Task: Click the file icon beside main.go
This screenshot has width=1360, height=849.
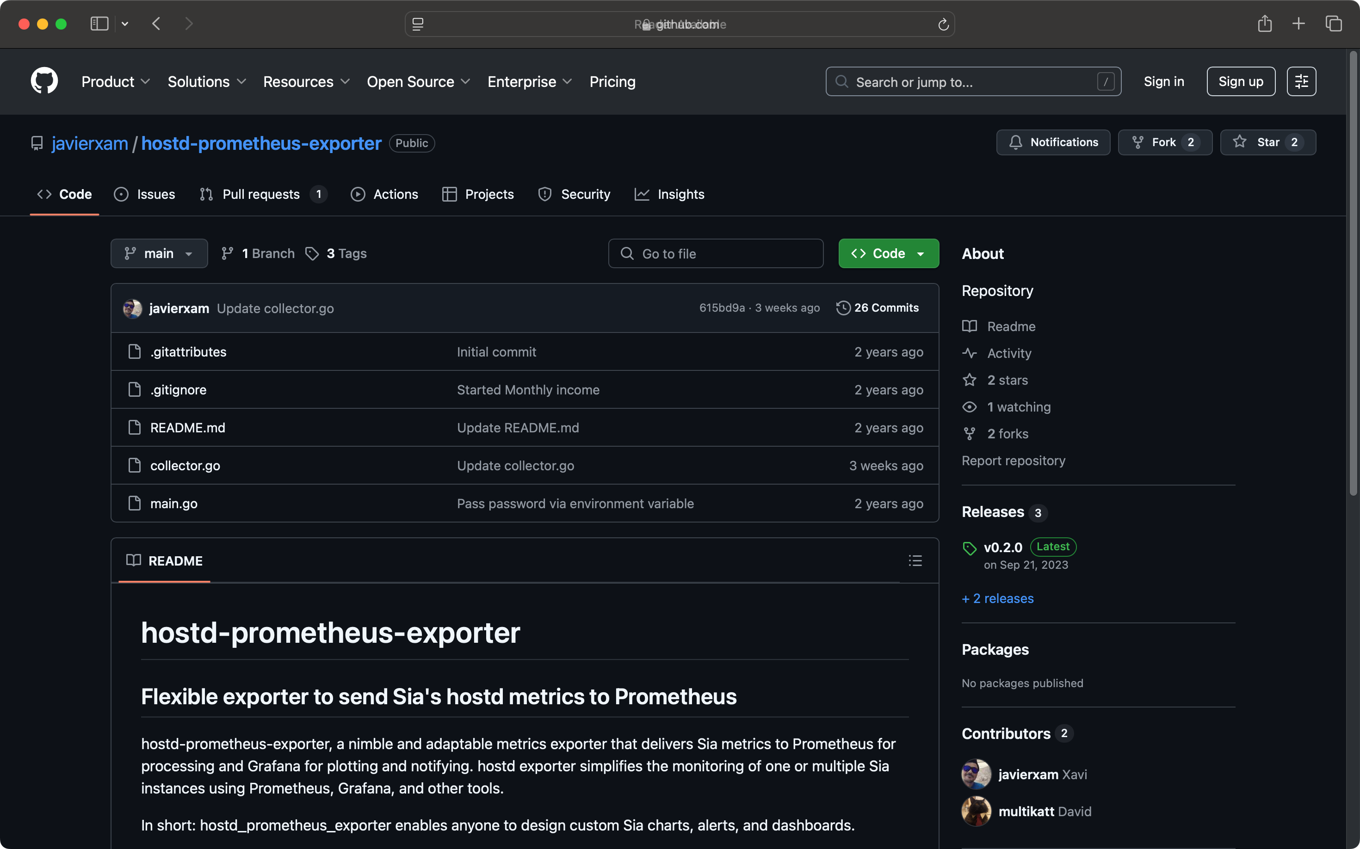Action: [134, 503]
